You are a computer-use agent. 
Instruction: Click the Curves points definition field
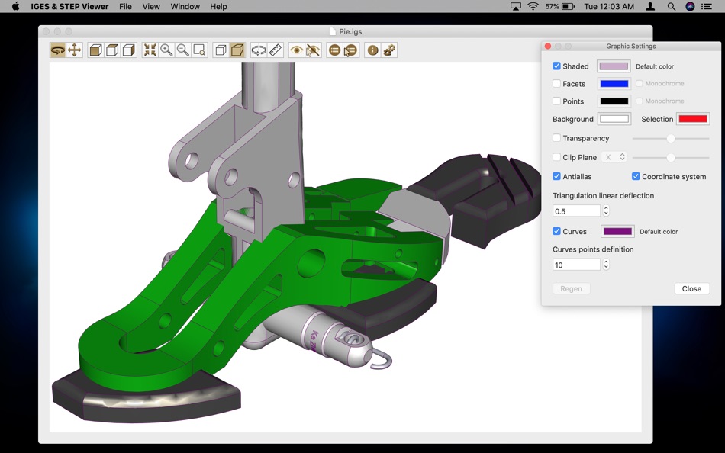point(577,265)
